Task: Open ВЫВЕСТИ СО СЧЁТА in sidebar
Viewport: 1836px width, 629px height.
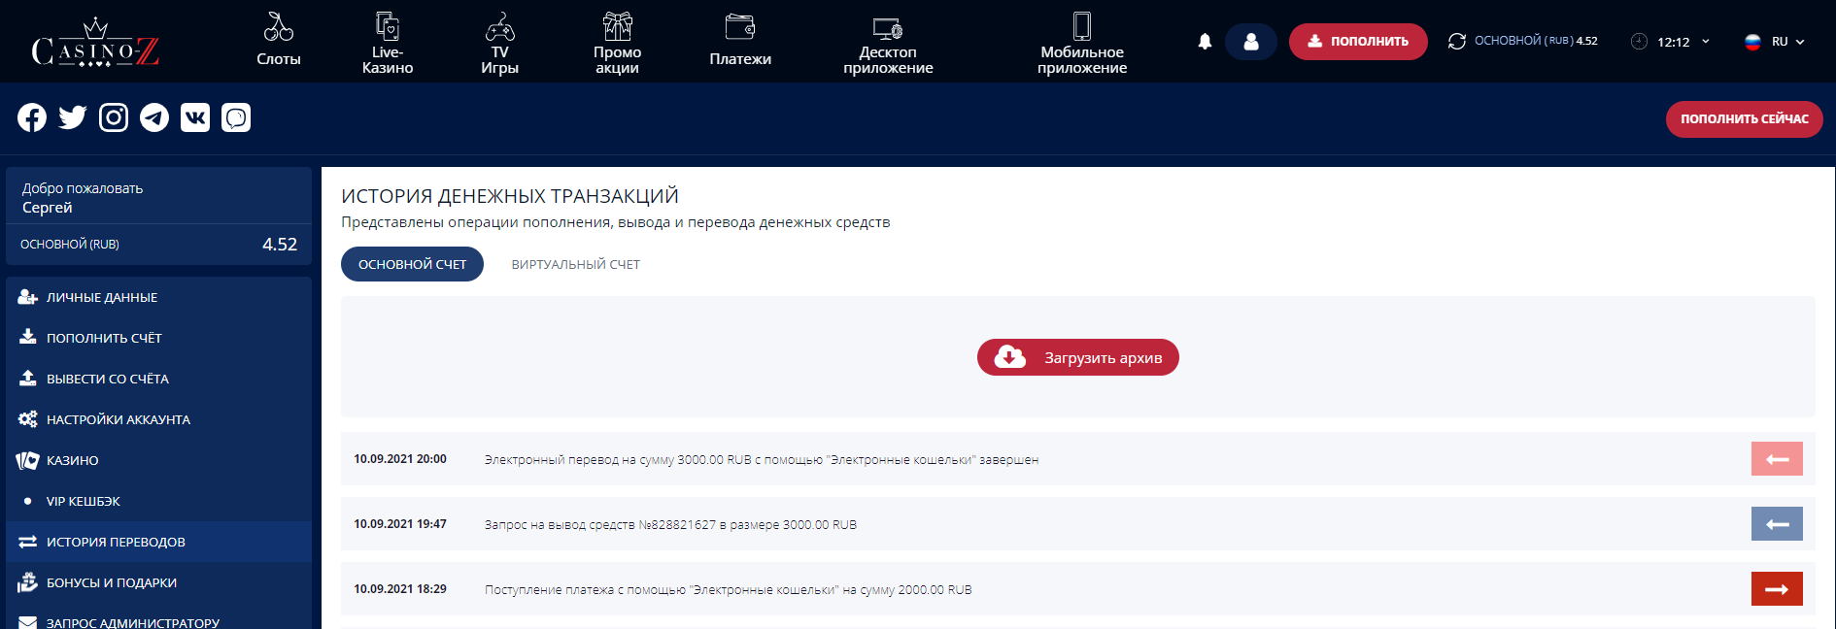Action: pos(158,379)
